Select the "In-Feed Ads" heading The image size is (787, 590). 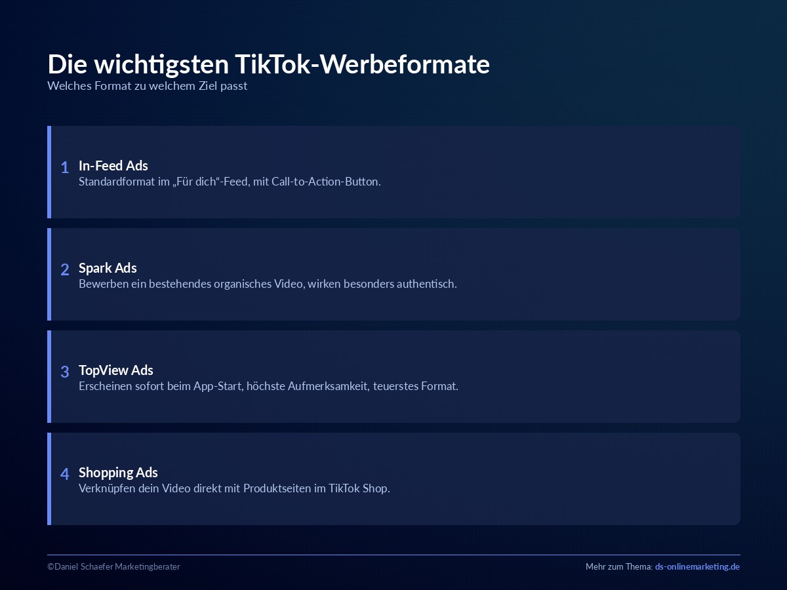click(x=113, y=166)
